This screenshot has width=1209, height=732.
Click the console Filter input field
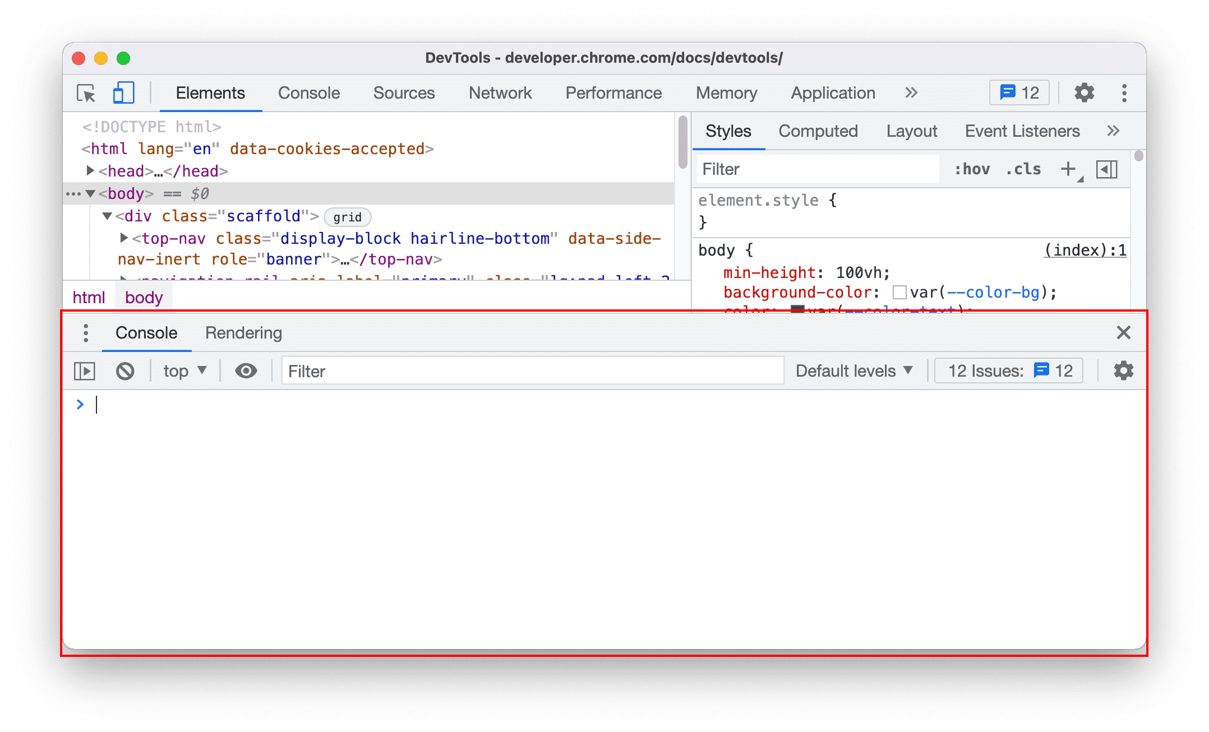(533, 370)
